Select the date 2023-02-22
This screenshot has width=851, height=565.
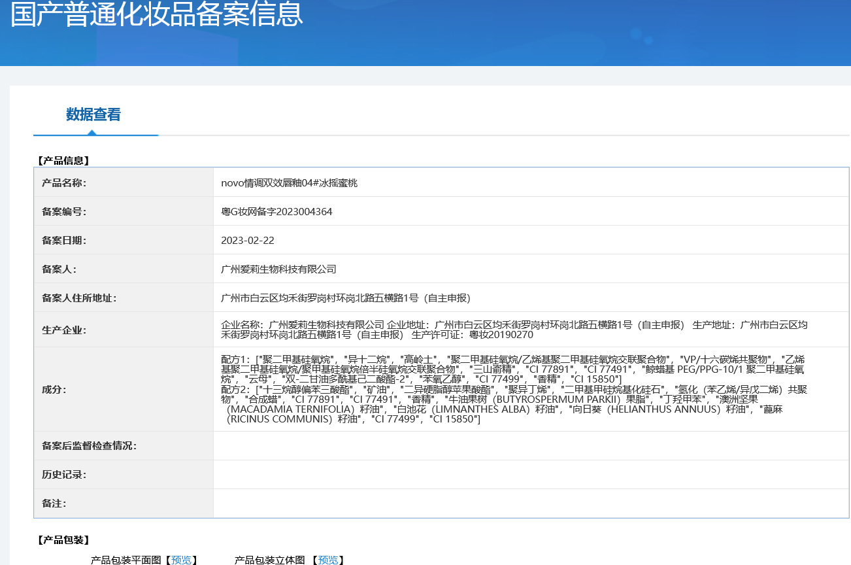click(248, 241)
